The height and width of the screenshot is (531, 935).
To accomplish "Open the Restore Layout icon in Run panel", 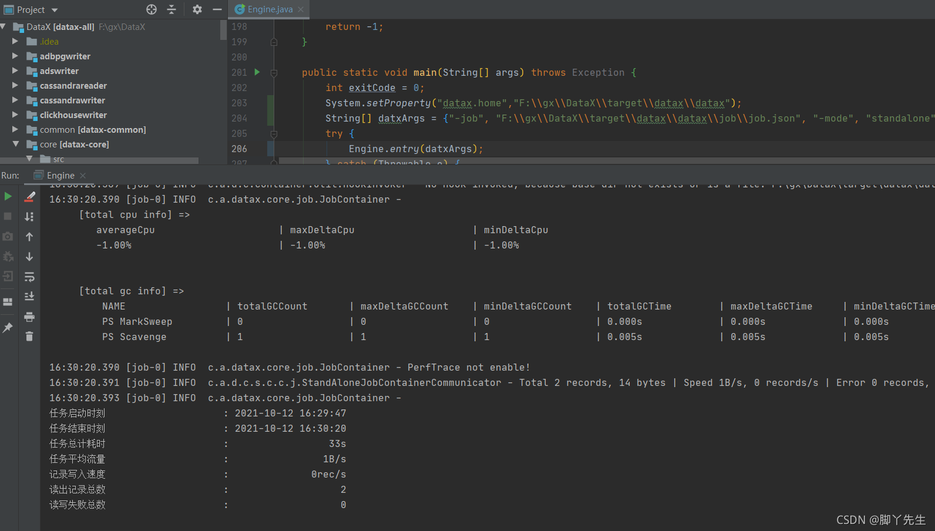I will 8,302.
